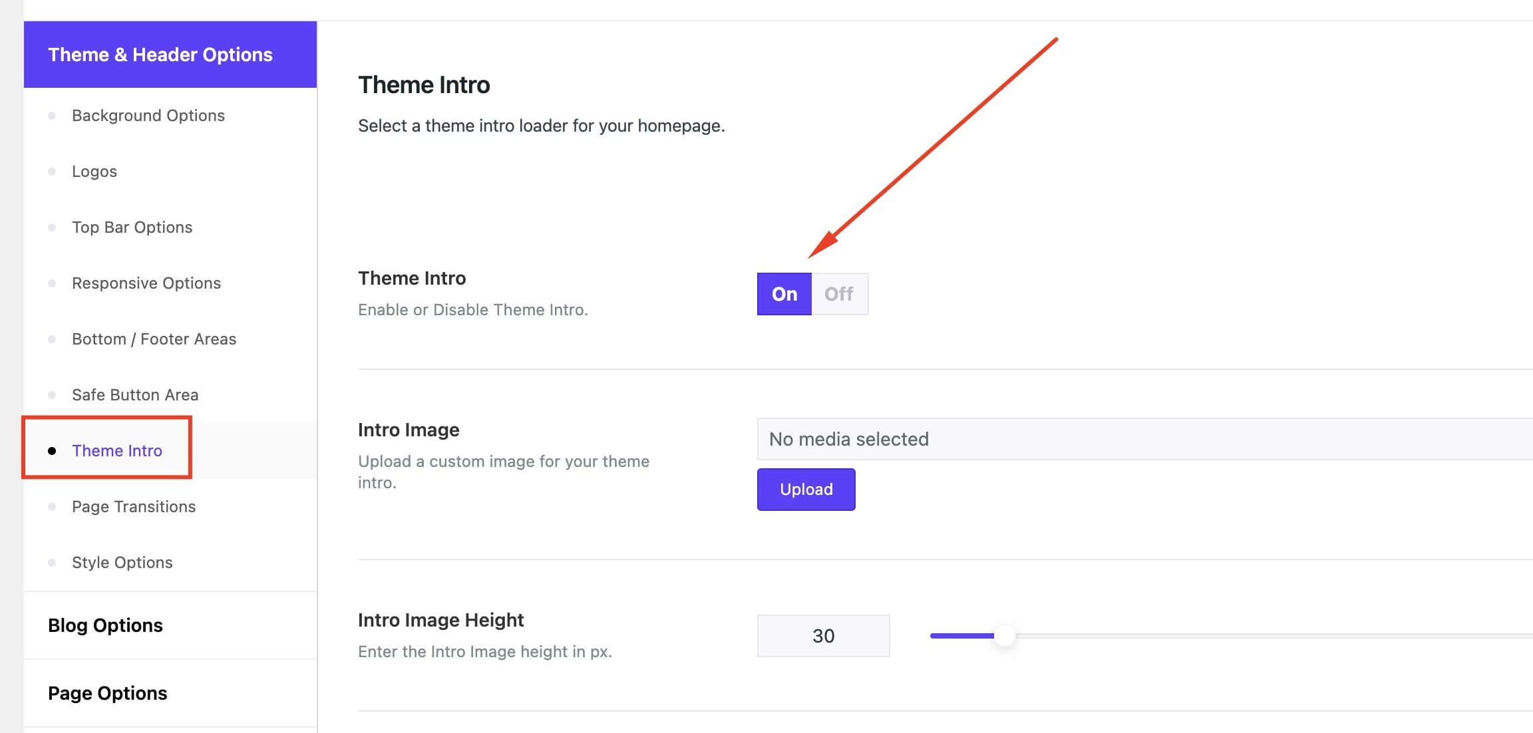The height and width of the screenshot is (733, 1533).
Task: Click the Intro Image Height slider handle
Action: tap(1005, 636)
